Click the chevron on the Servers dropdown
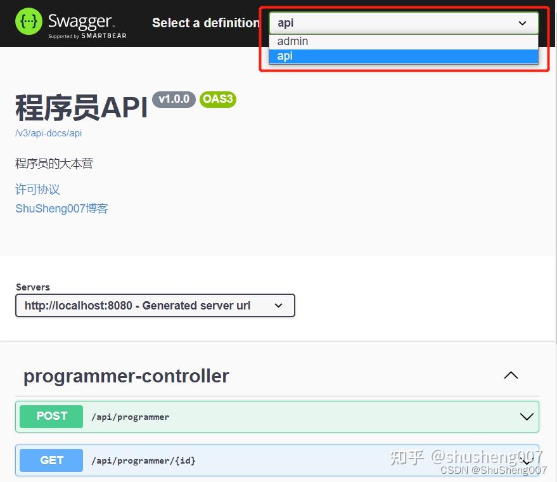The image size is (557, 482). pyautogui.click(x=278, y=305)
